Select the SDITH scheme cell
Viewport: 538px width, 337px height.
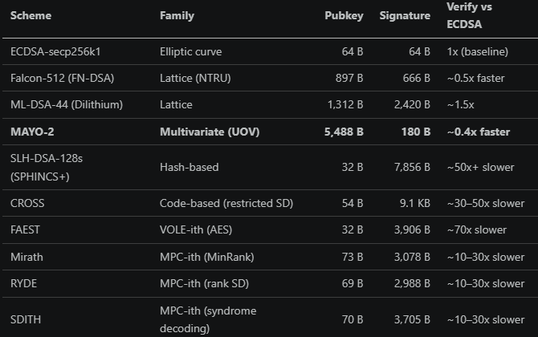pos(26,319)
